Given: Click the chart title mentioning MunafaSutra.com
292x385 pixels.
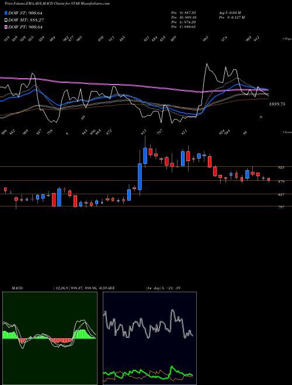Looking at the screenshot, I should 57,3.
